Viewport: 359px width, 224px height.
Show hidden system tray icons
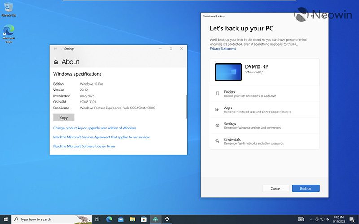(x=311, y=220)
